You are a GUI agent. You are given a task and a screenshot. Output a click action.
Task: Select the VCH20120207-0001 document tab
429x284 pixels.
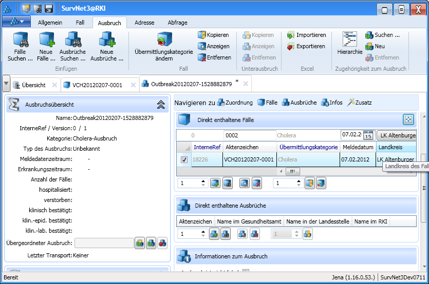97,85
